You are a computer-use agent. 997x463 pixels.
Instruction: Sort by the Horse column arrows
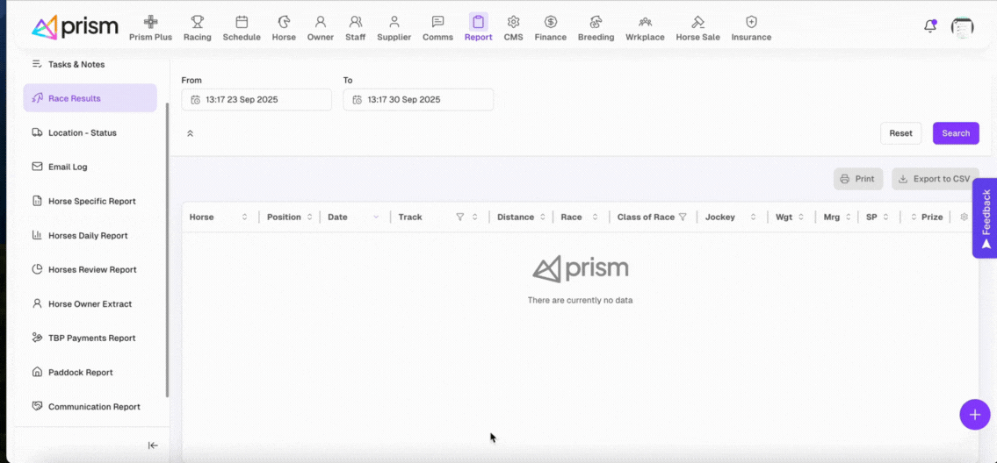[244, 217]
